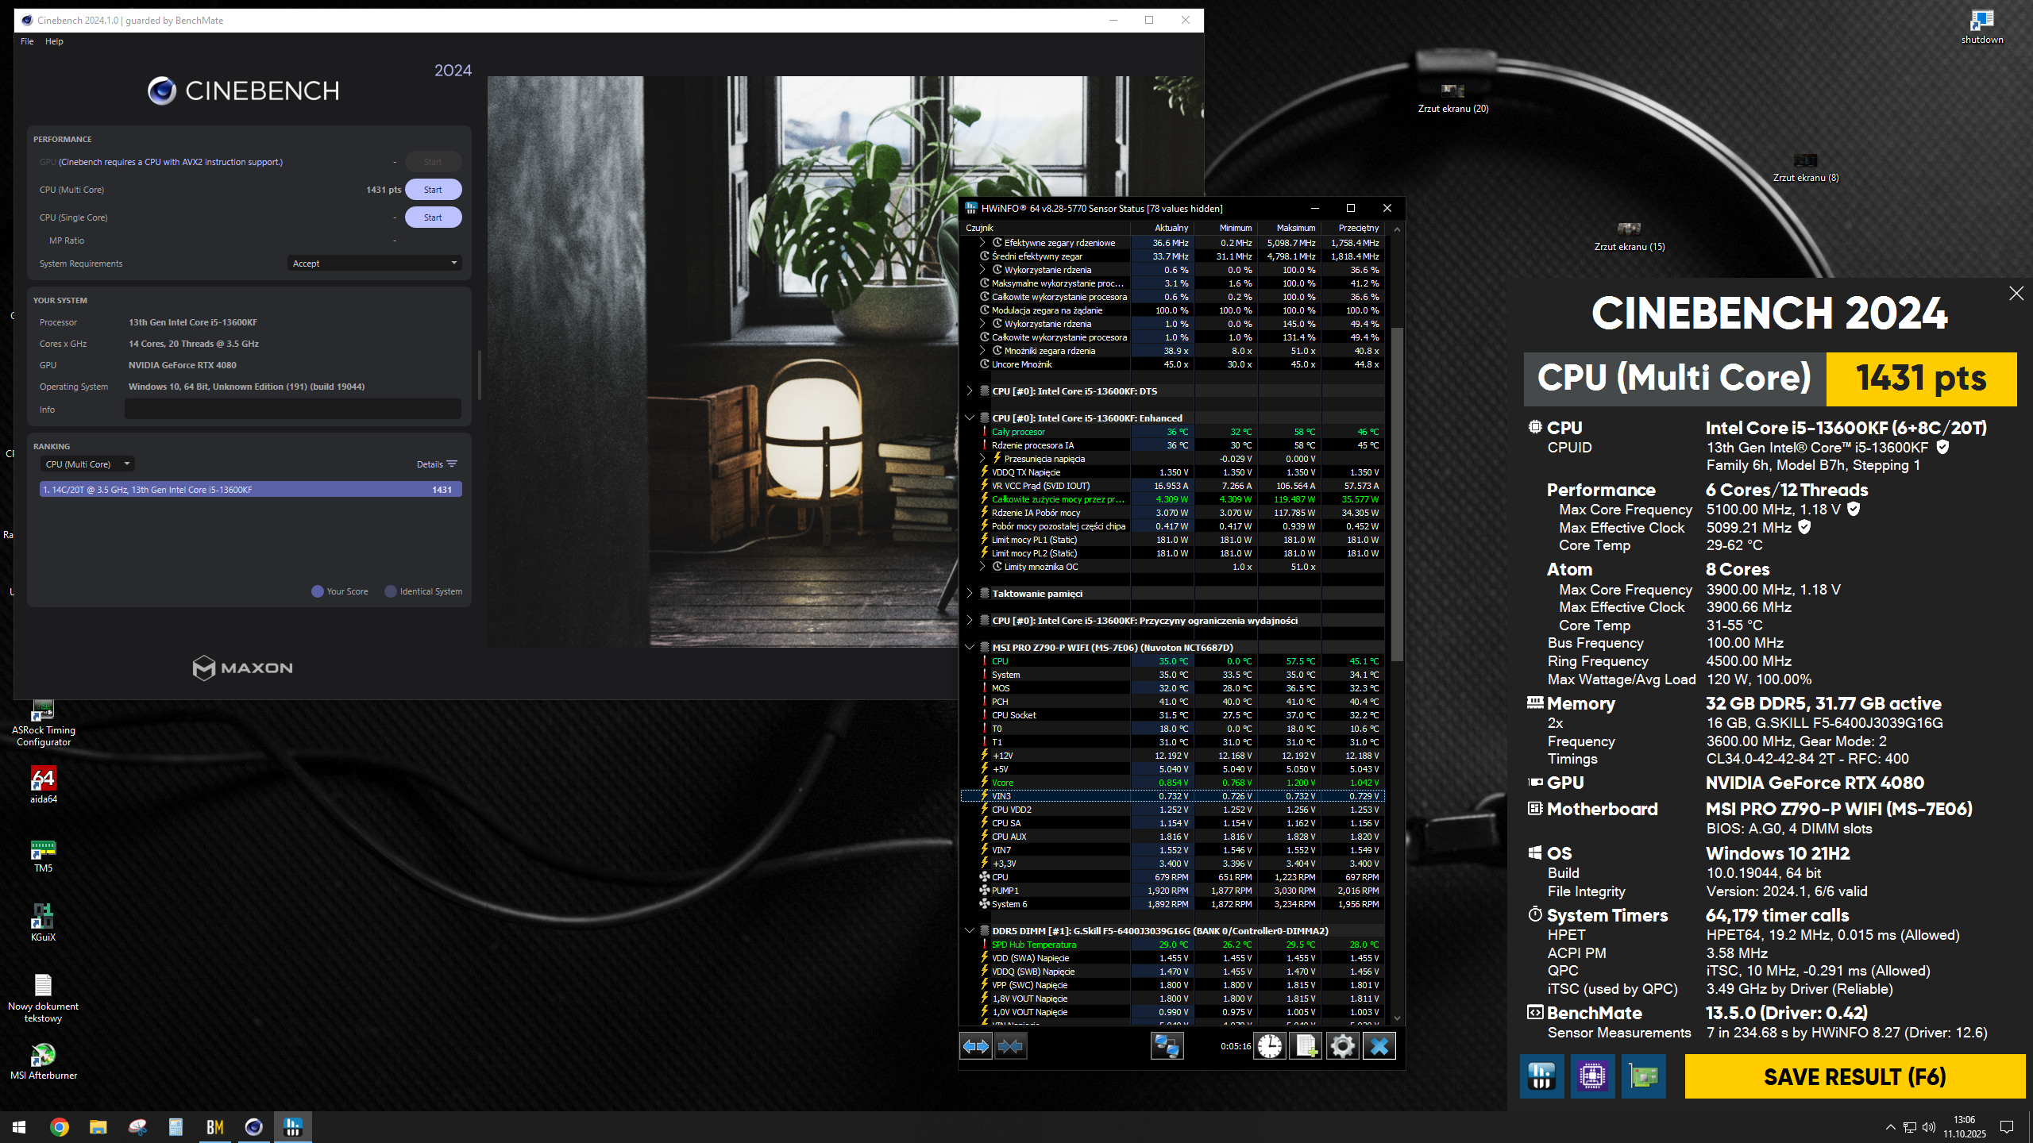Open the Help menu in Cinebench
Image resolution: width=2033 pixels, height=1143 pixels.
[x=54, y=41]
